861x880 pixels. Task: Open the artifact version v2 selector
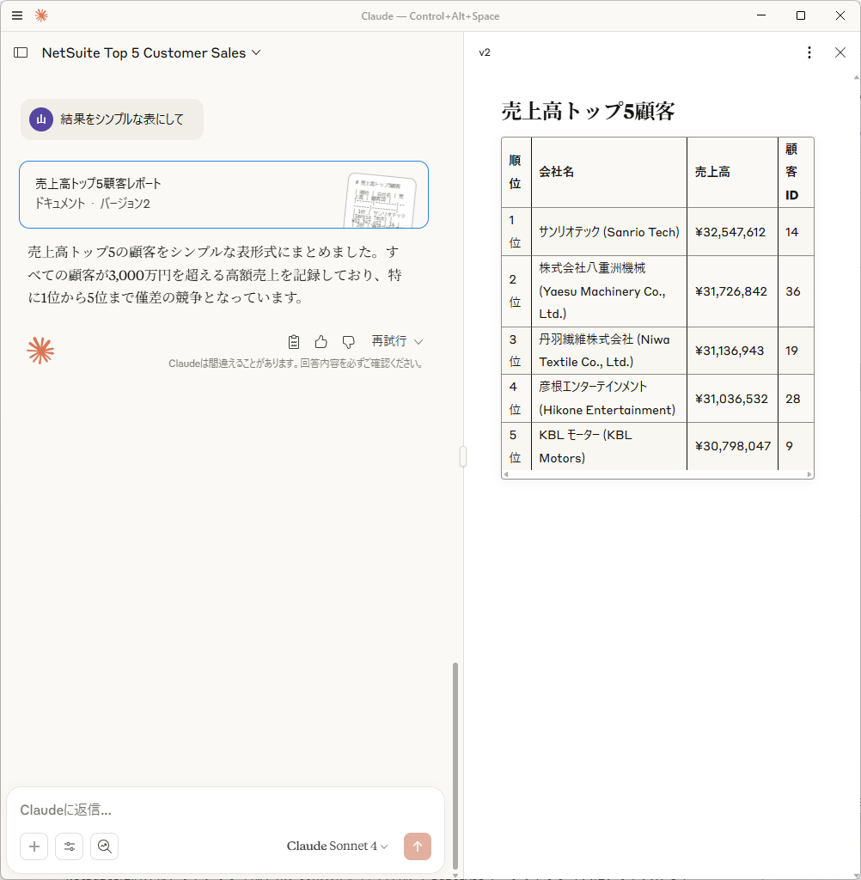pyautogui.click(x=485, y=52)
